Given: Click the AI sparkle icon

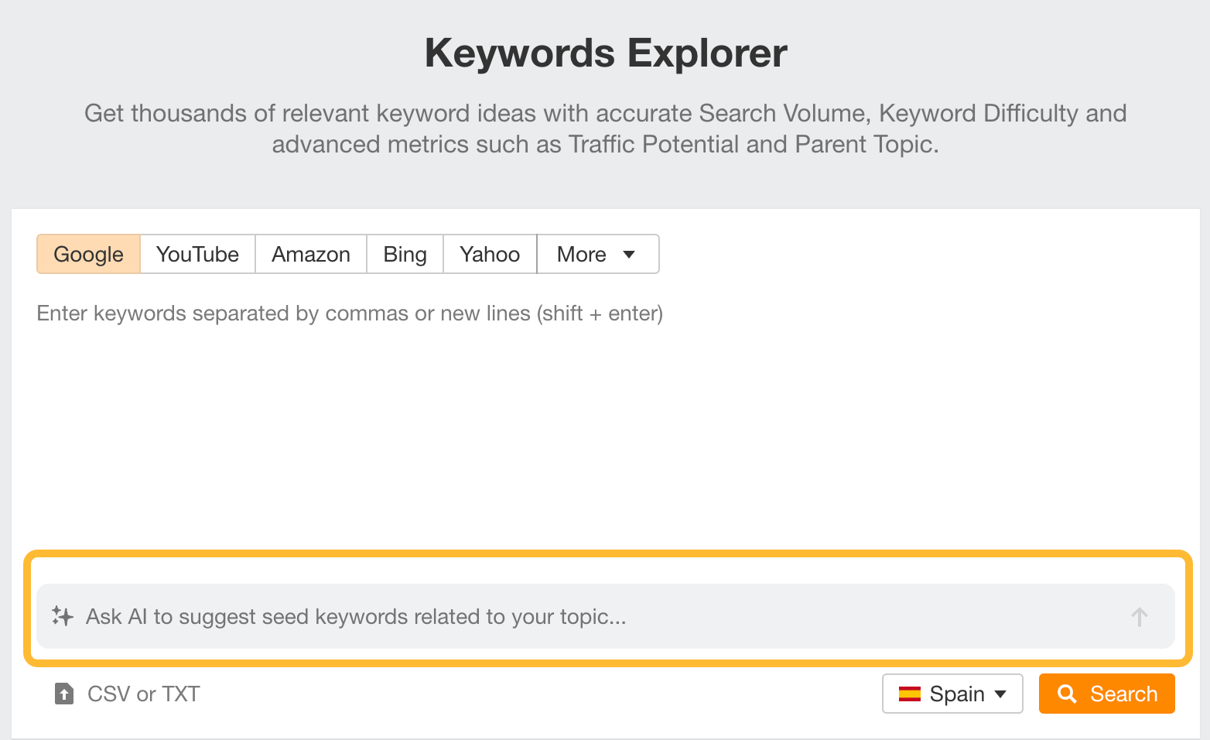Looking at the screenshot, I should click(x=62, y=616).
